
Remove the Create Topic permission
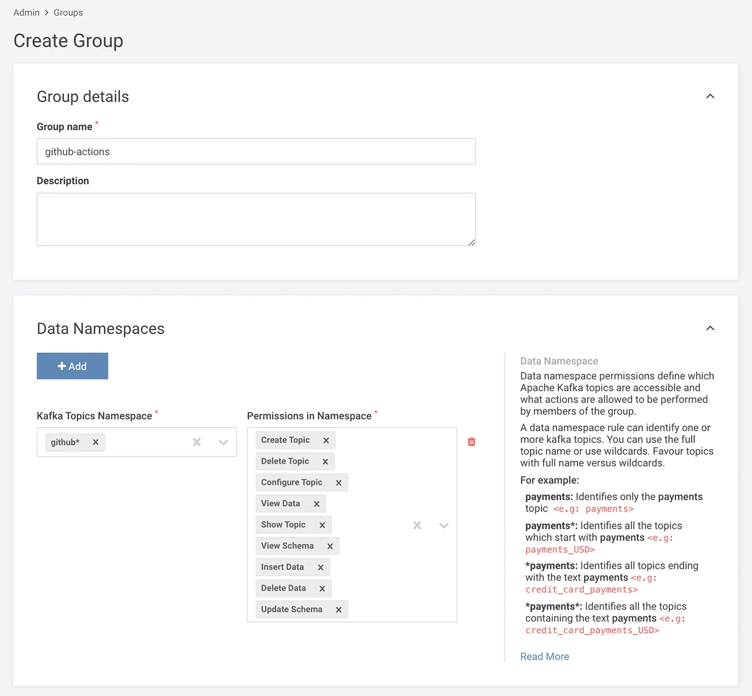326,440
